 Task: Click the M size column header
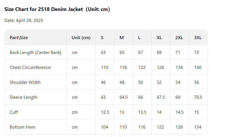(122, 38)
